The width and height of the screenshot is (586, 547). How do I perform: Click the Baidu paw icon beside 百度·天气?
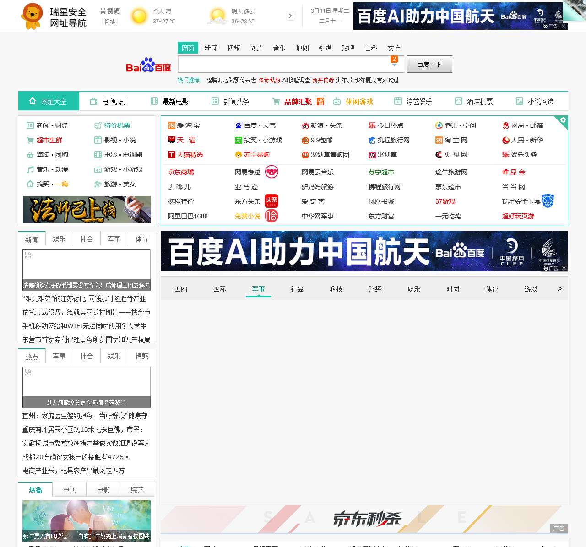click(239, 125)
